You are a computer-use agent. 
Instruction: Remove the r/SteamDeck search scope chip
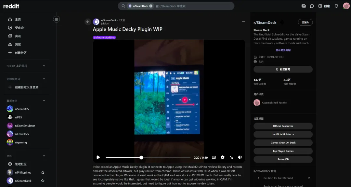(151, 6)
